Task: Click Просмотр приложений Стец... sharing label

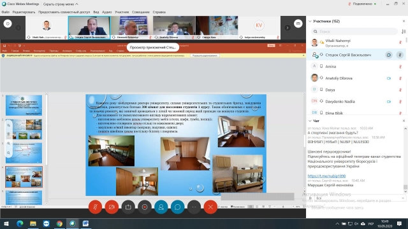Action: [x=153, y=47]
